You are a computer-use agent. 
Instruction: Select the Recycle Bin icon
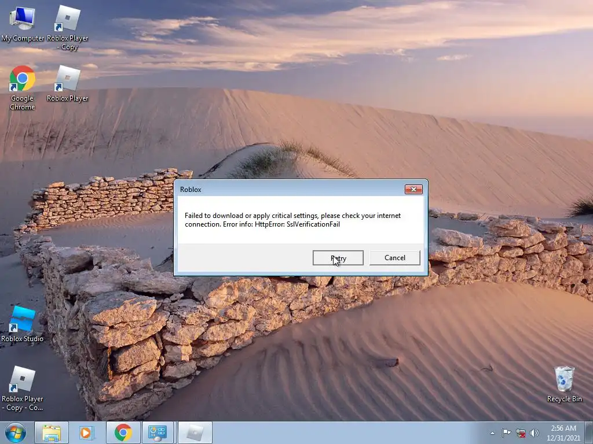pos(564,384)
